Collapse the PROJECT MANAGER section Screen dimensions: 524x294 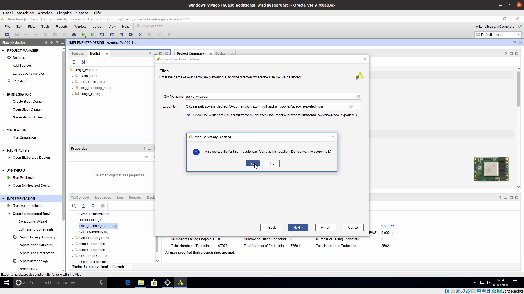click(x=3, y=50)
